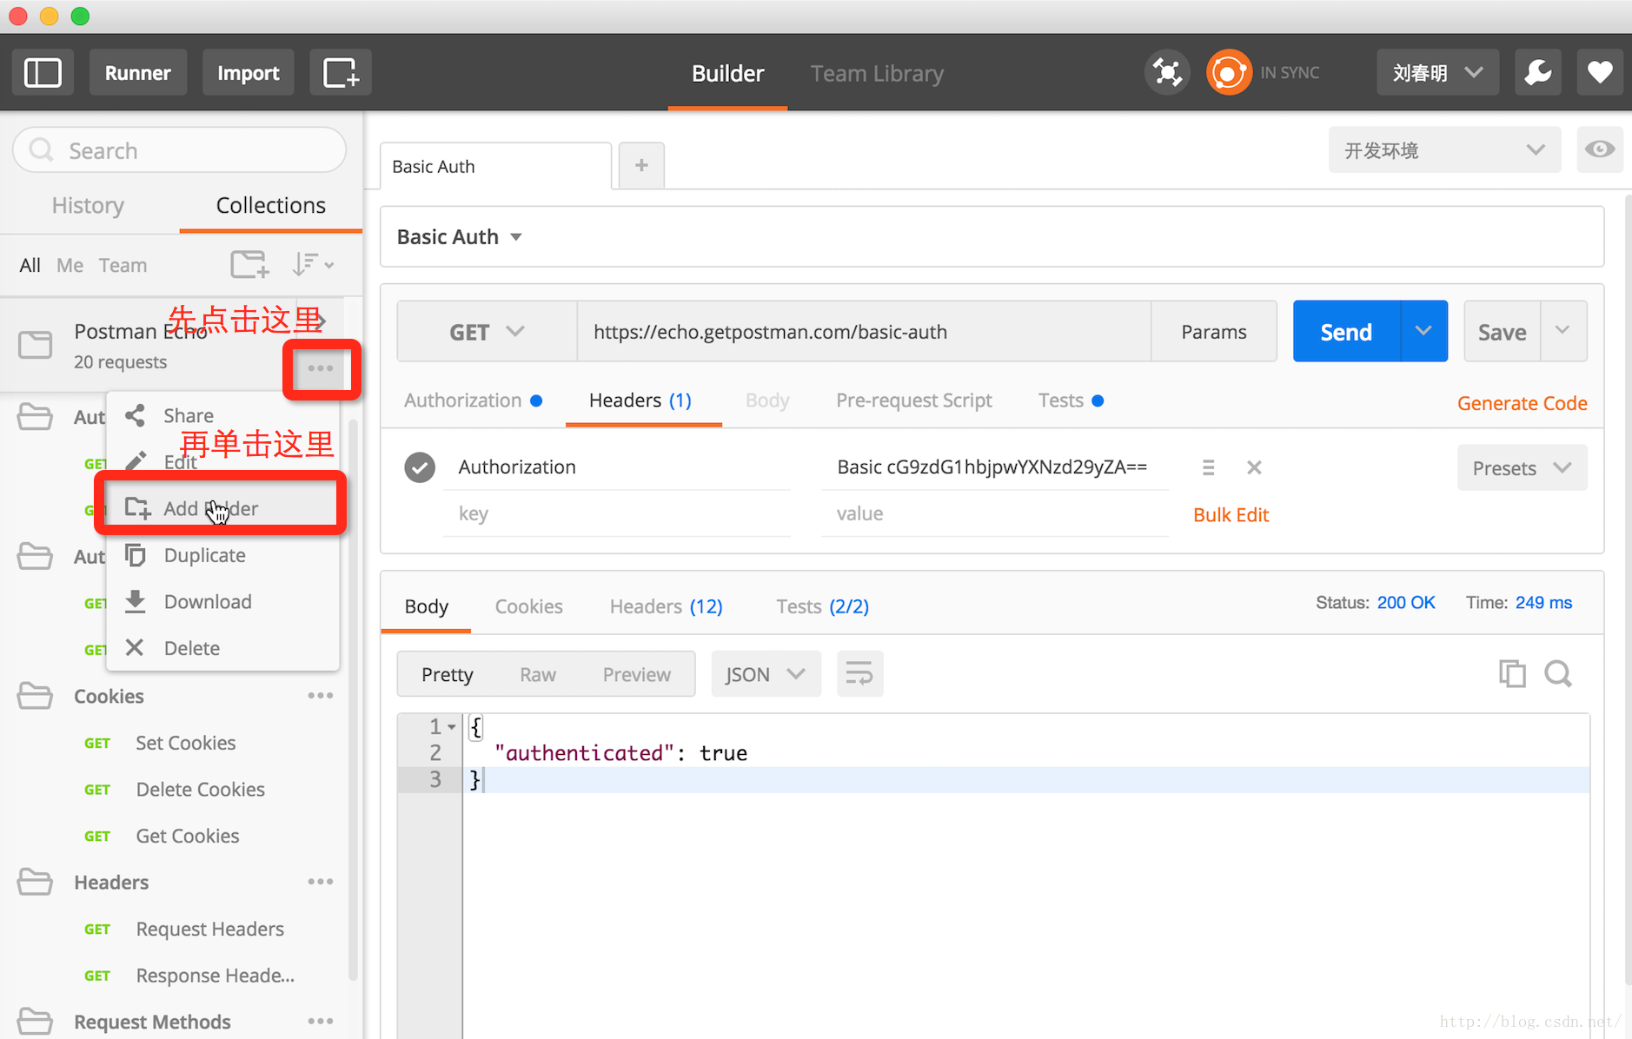This screenshot has height=1039, width=1632.
Task: Add a new request tab
Action: 641,165
